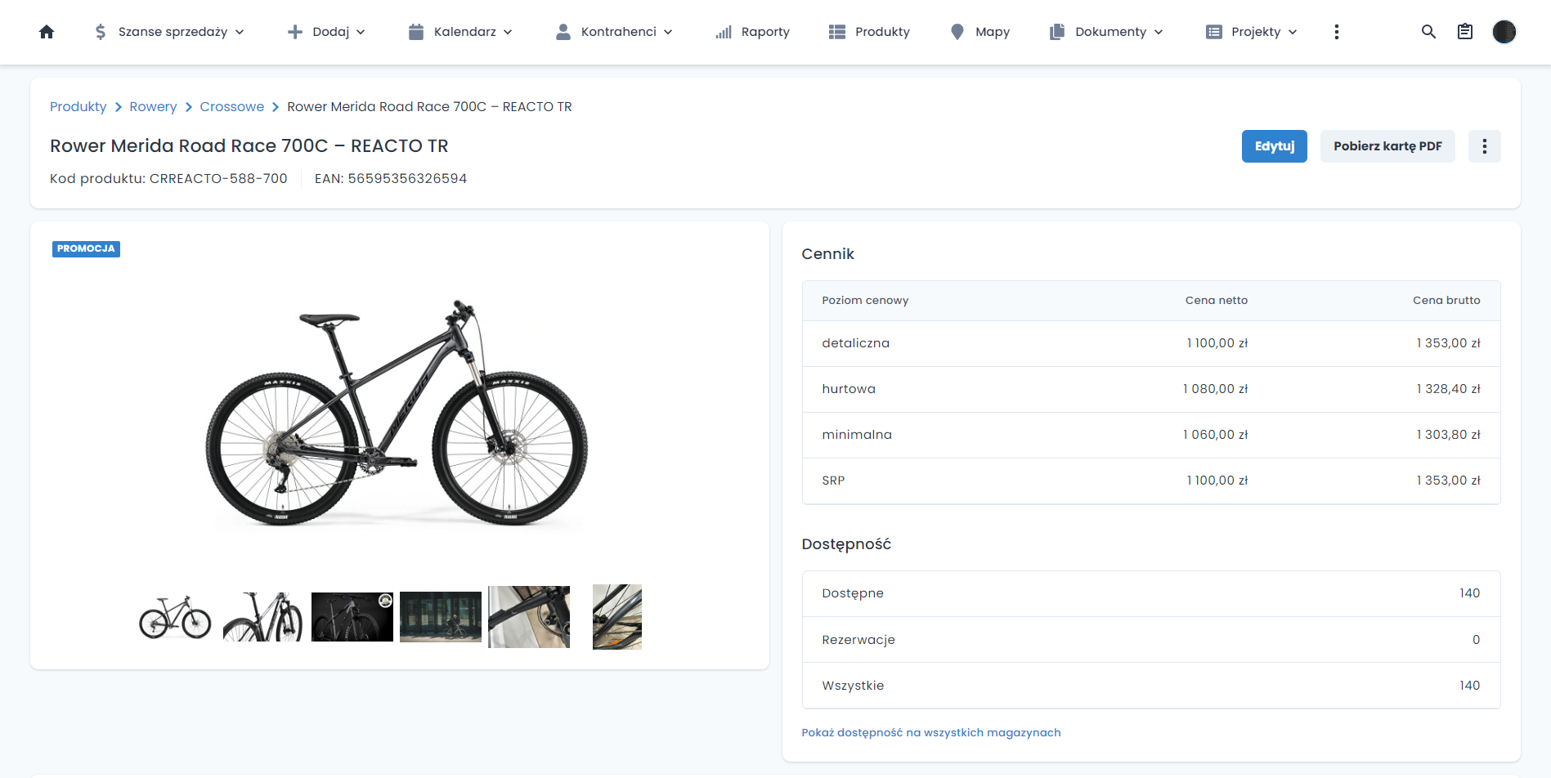Open the clipboard tasks icon

pos(1465,32)
